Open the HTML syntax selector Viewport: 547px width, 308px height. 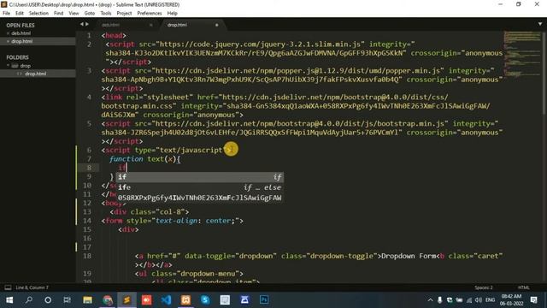[523, 287]
